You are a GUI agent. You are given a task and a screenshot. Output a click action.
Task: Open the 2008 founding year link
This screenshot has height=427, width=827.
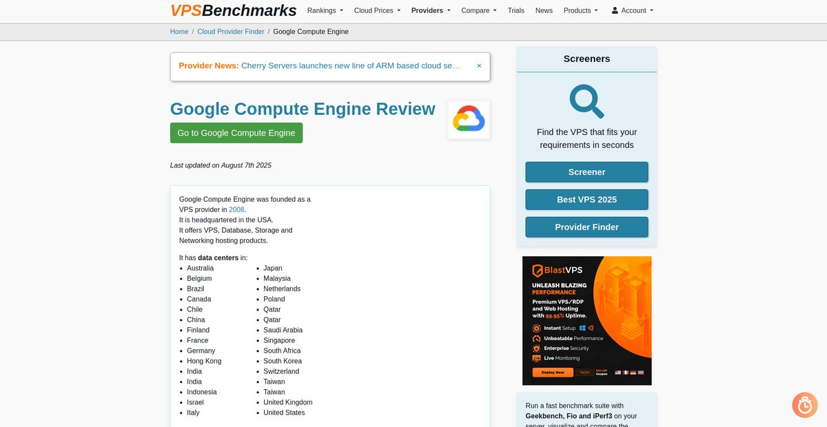pos(237,209)
